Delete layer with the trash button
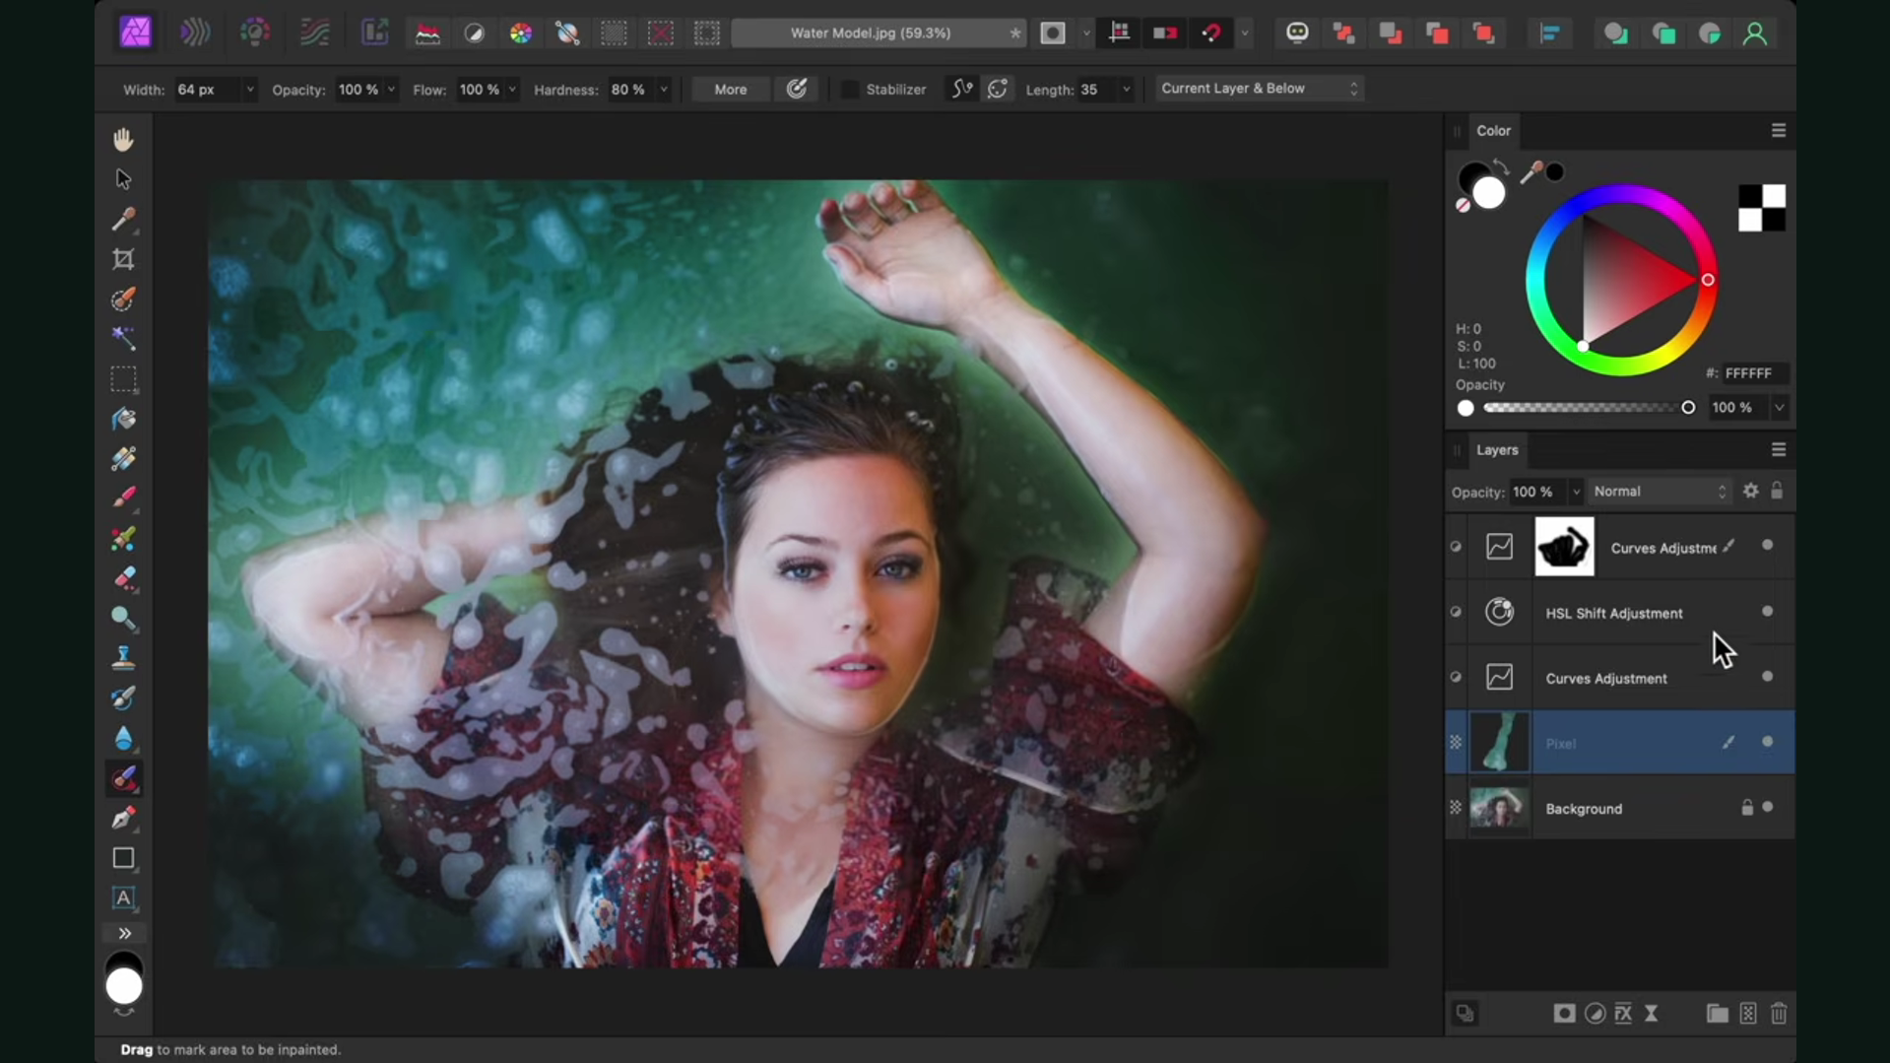Screen dimensions: 1890x1063 [x=1778, y=1013]
